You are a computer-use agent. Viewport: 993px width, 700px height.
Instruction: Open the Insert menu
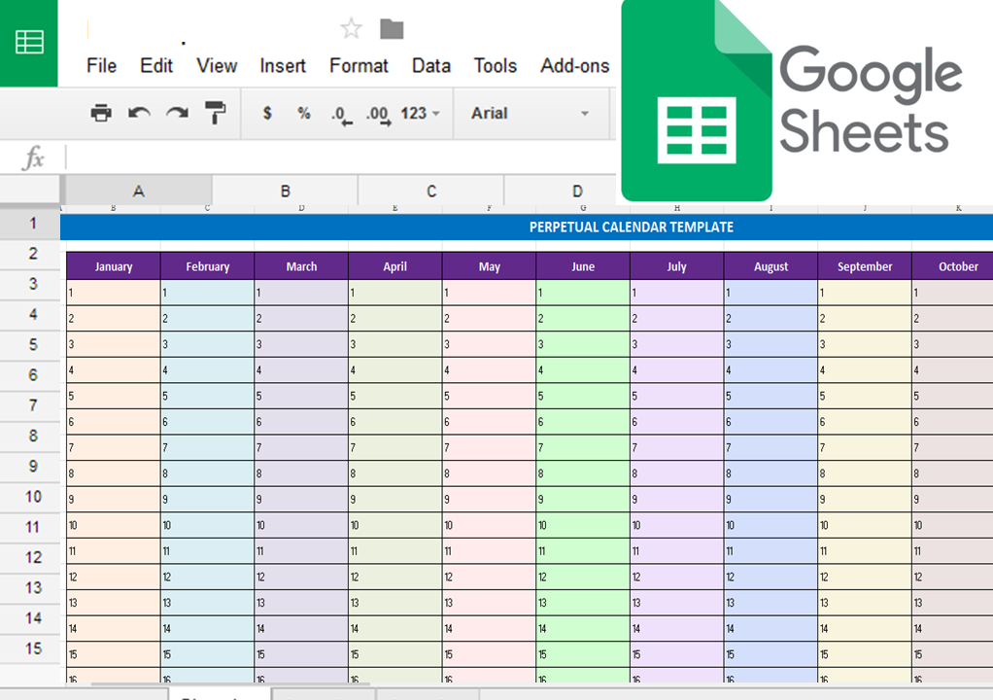283,65
